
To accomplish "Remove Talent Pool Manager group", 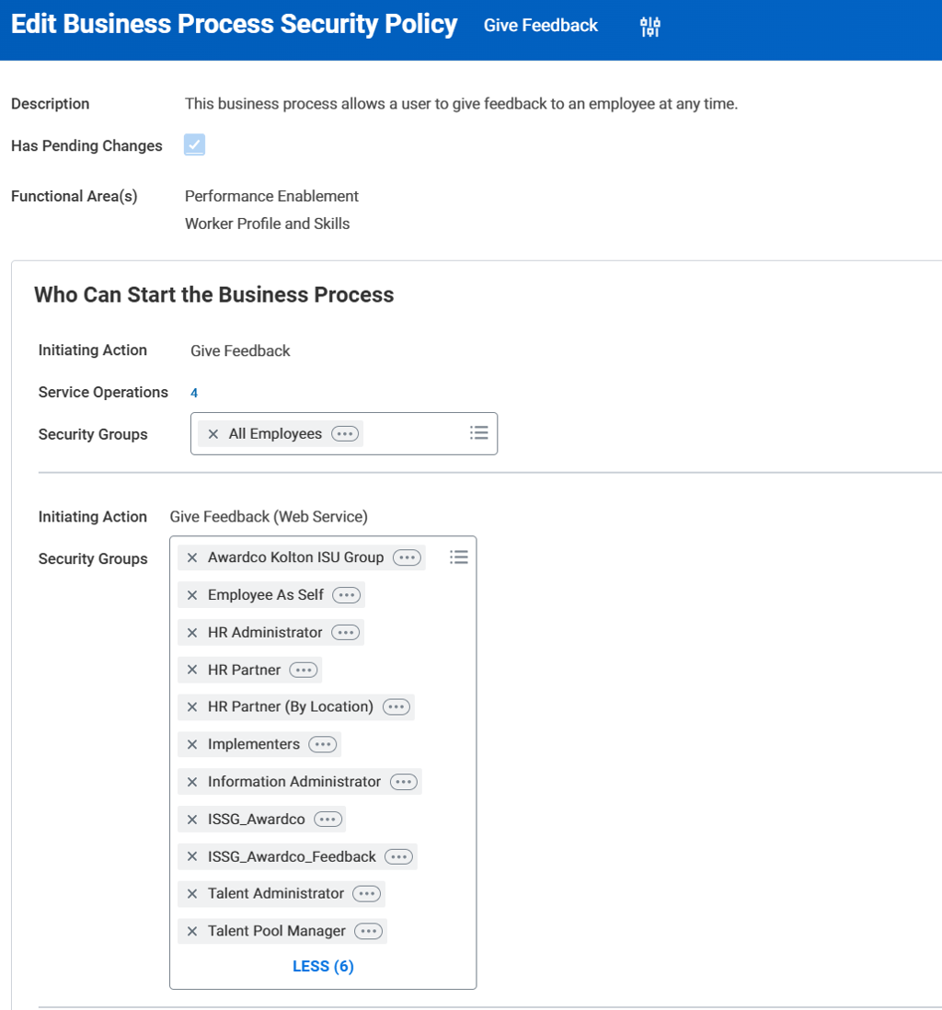I will 192,931.
